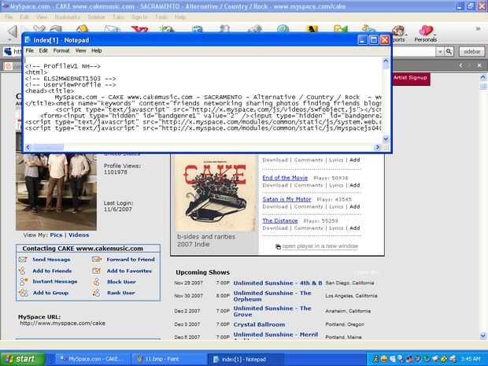Open the Crystal Ballroom show link
The width and height of the screenshot is (488, 366).
click(259, 324)
